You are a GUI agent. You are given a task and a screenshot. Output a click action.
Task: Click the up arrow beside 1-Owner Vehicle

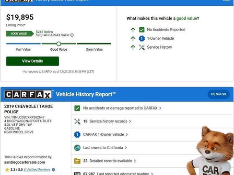[x=133, y=38]
